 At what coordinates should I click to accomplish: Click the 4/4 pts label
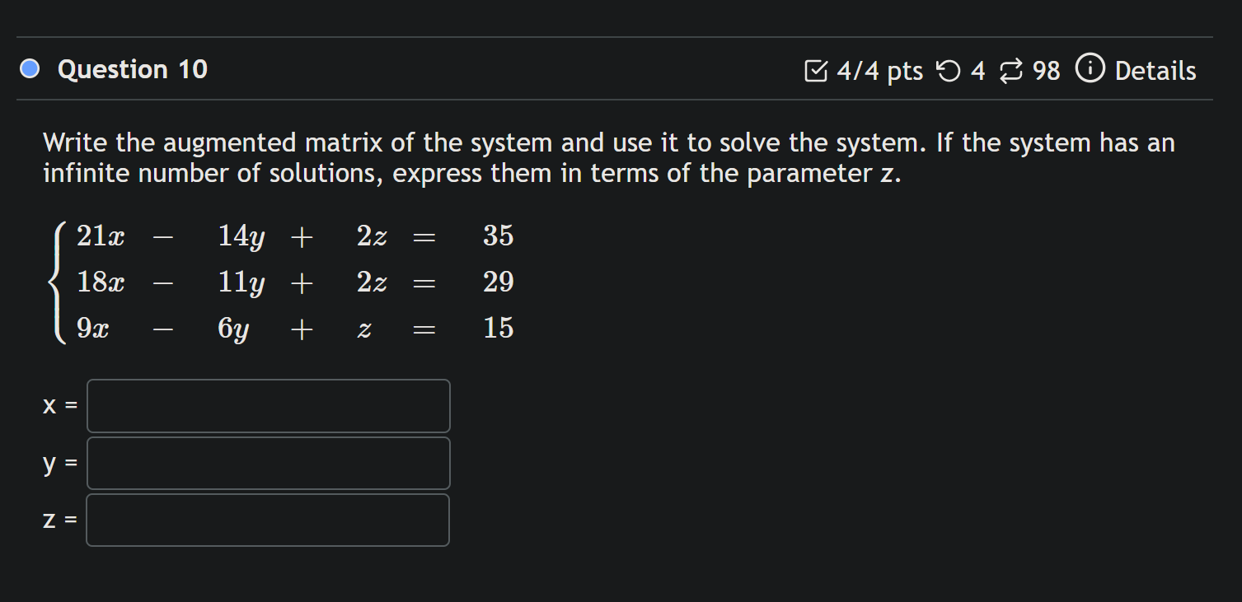[x=878, y=71]
